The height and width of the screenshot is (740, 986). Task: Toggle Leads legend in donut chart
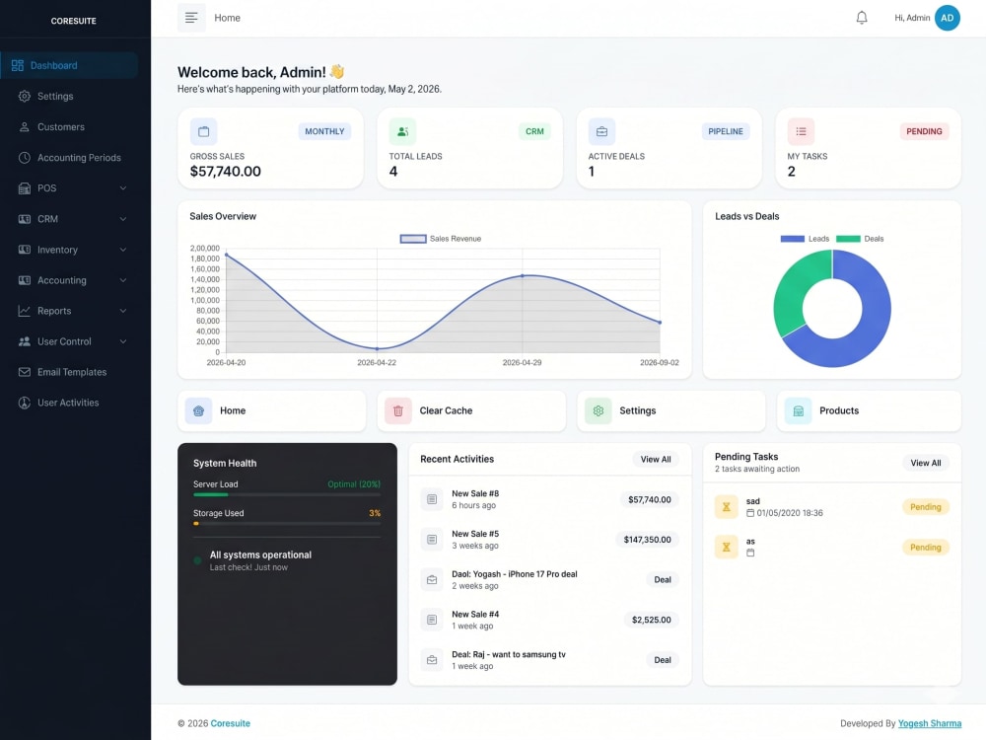(x=805, y=239)
